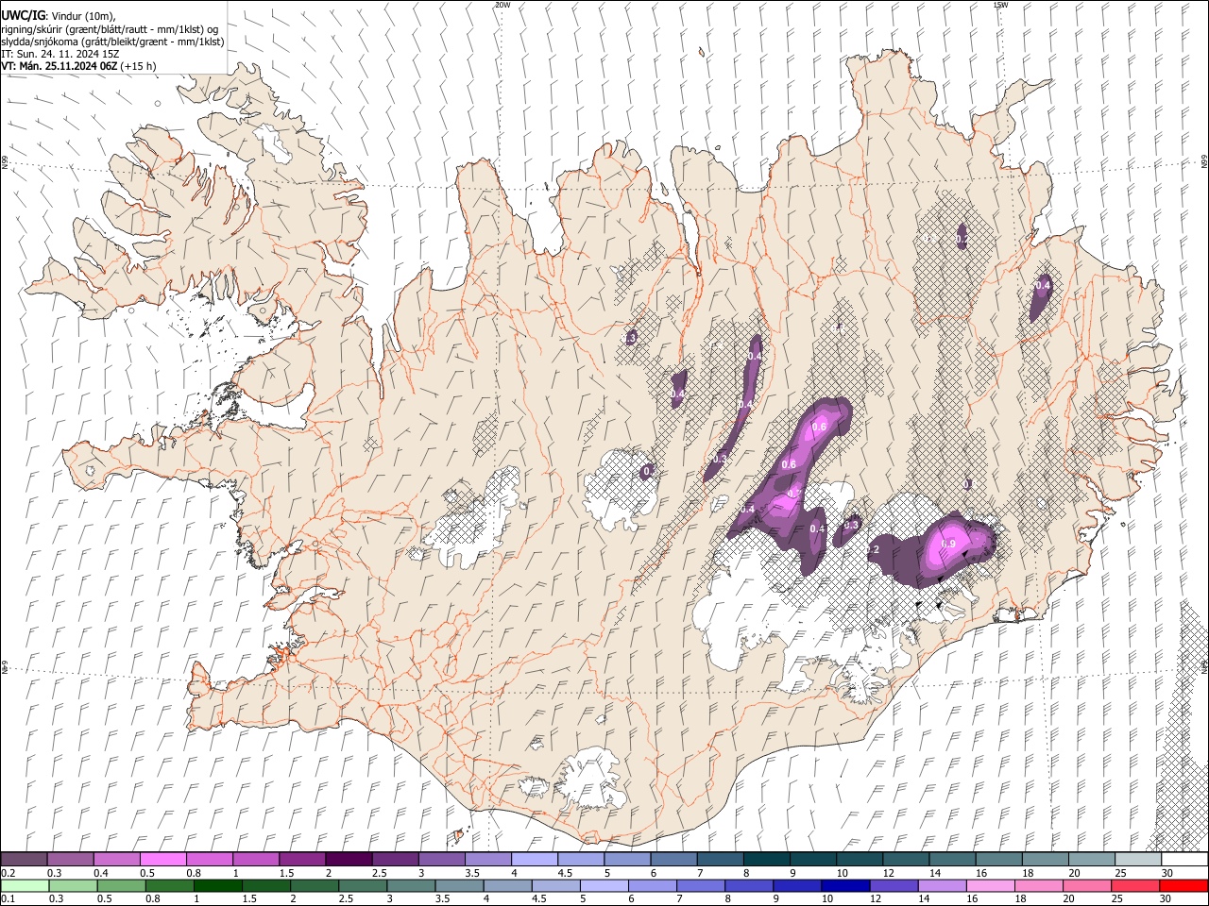The image size is (1209, 906).
Task: Pick the darkest purple swatch labeled 2 in upper legend
Action: (x=348, y=860)
